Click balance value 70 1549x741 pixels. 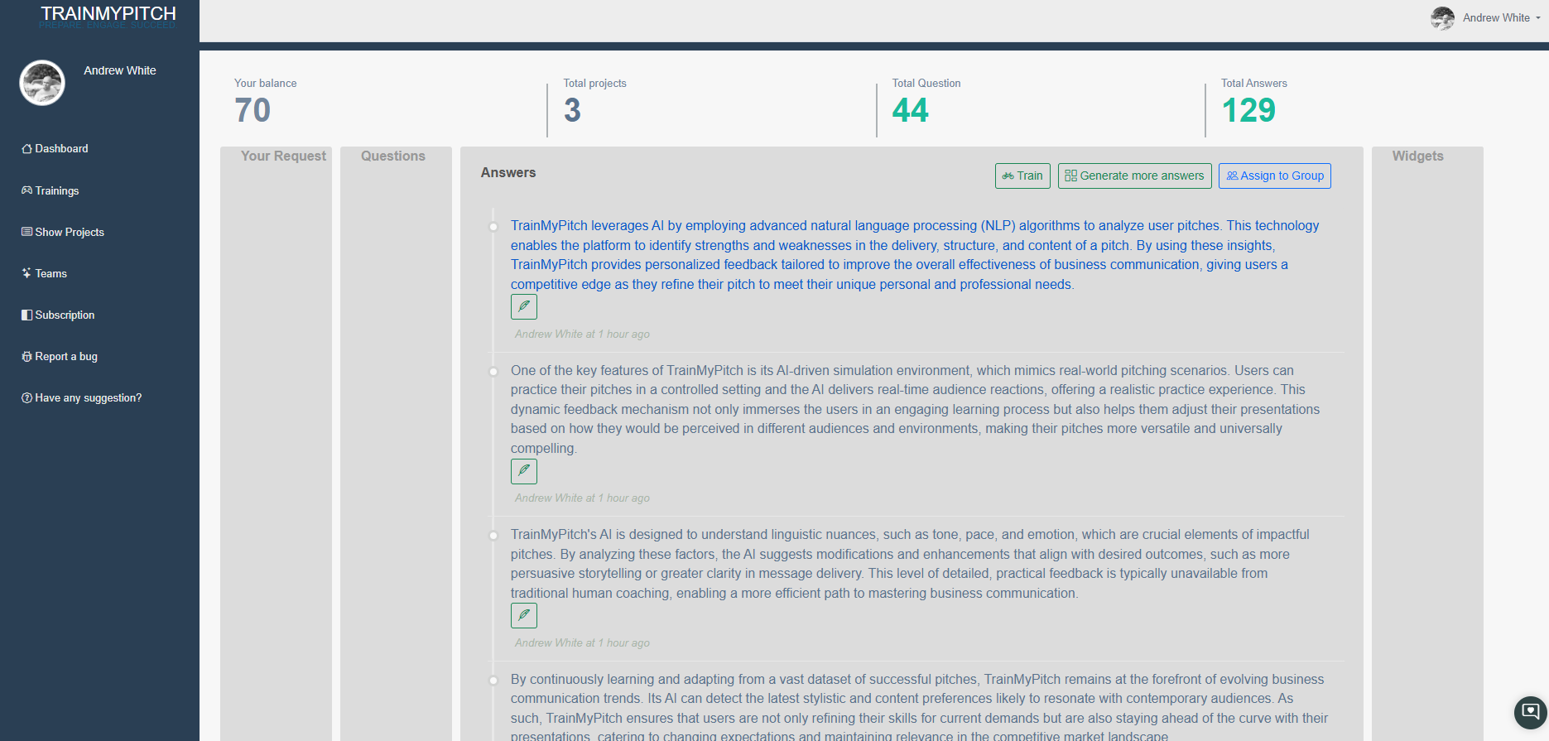(x=253, y=110)
